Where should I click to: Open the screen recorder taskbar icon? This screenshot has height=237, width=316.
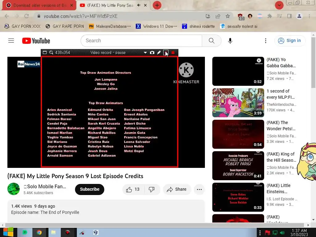67,233
